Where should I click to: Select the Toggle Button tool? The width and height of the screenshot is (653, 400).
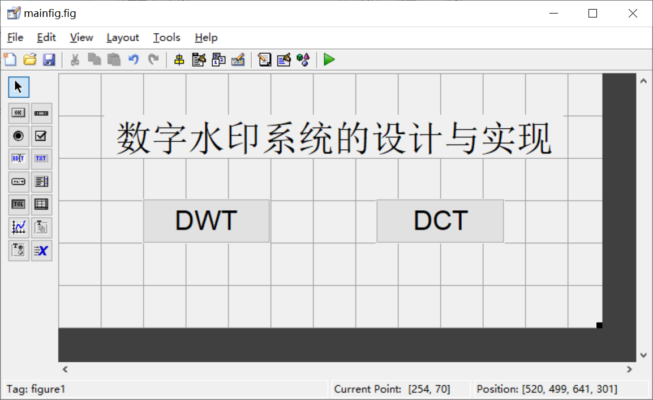(18, 204)
